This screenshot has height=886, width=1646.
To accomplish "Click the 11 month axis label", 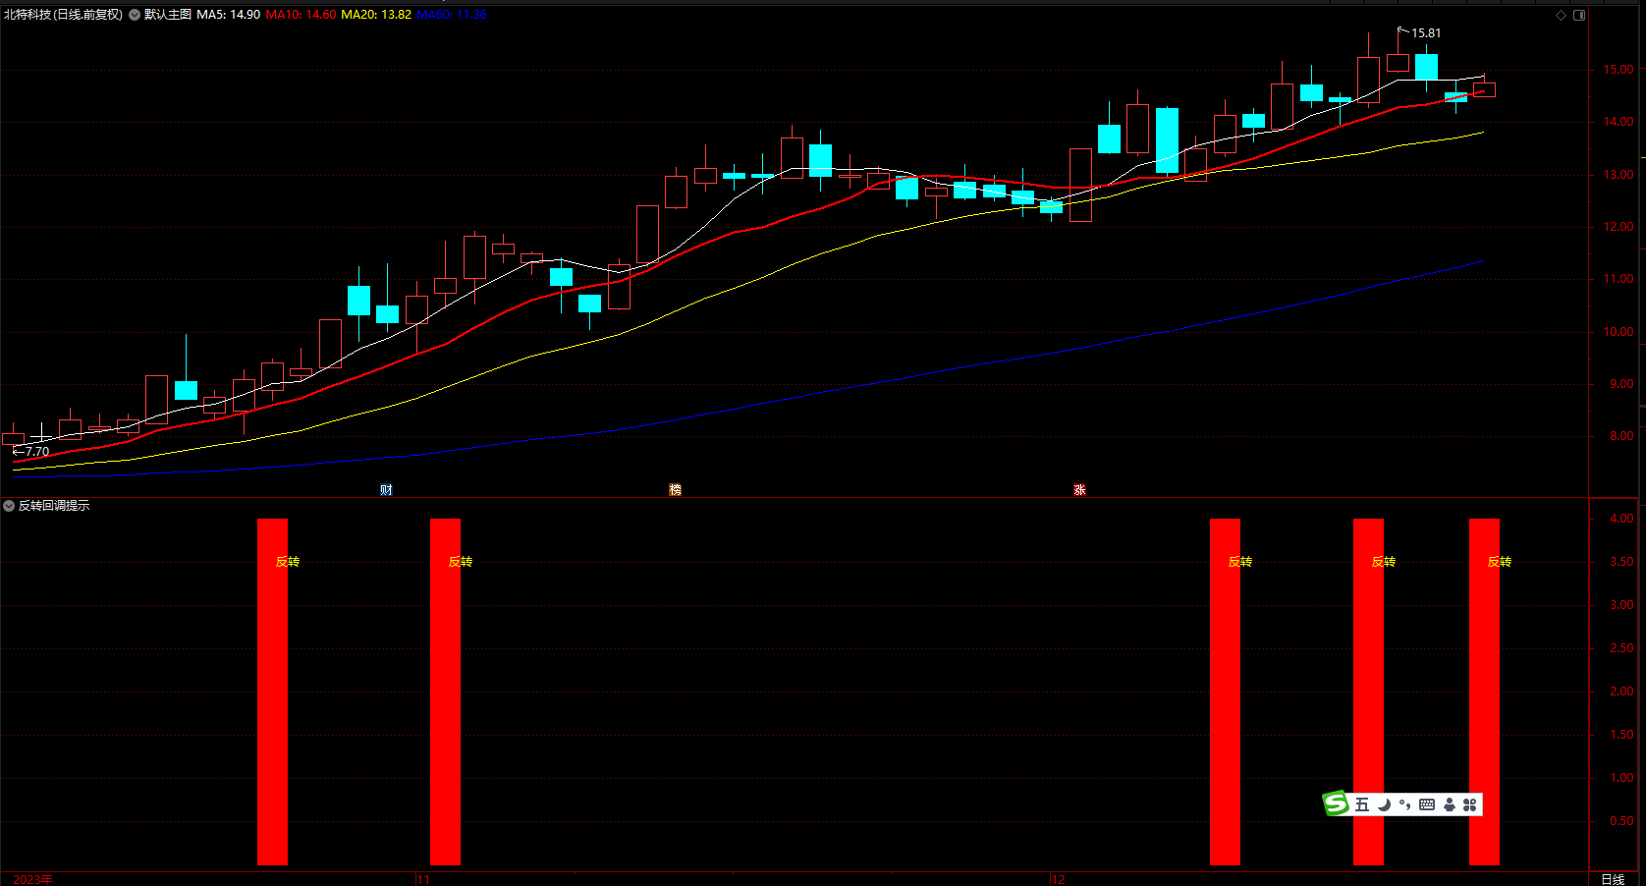I will coord(423,879).
